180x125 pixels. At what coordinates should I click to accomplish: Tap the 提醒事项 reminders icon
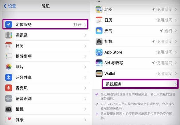pyautogui.click(x=9, y=56)
